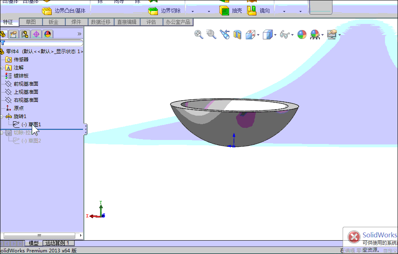Select the 边界切除 cut tool
The width and height of the screenshot is (398, 254).
click(x=164, y=11)
